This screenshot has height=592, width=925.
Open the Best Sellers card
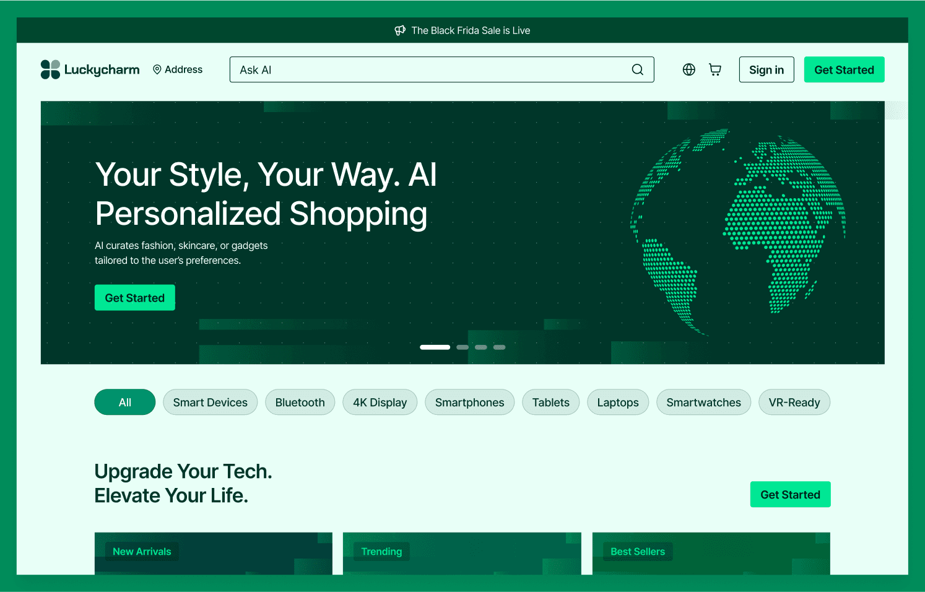point(711,553)
